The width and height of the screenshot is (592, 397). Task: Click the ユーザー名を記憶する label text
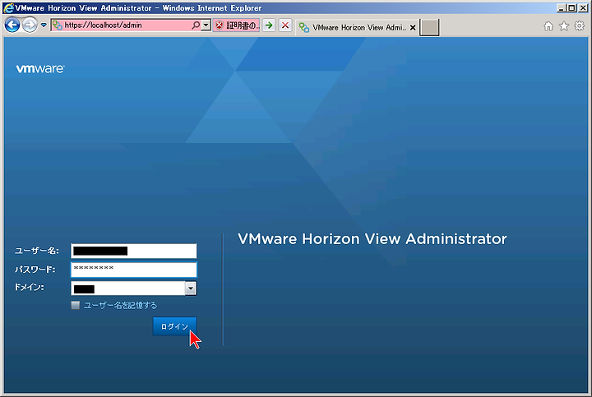(x=120, y=305)
